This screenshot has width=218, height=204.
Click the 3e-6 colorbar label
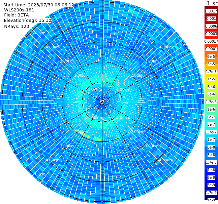(211, 94)
